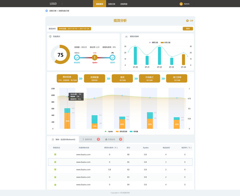Open www.ibaotu.com in score 81 row
Screen dimensions: 240x196
pyautogui.click(x=83, y=162)
